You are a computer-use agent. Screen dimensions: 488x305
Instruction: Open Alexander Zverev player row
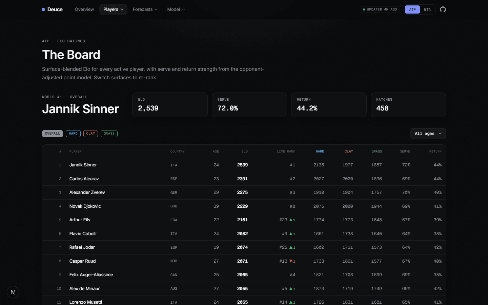[244, 192]
